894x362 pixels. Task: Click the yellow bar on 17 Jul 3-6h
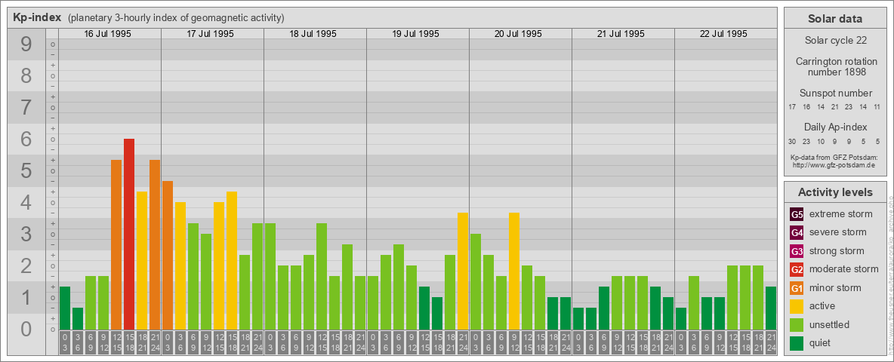point(180,265)
